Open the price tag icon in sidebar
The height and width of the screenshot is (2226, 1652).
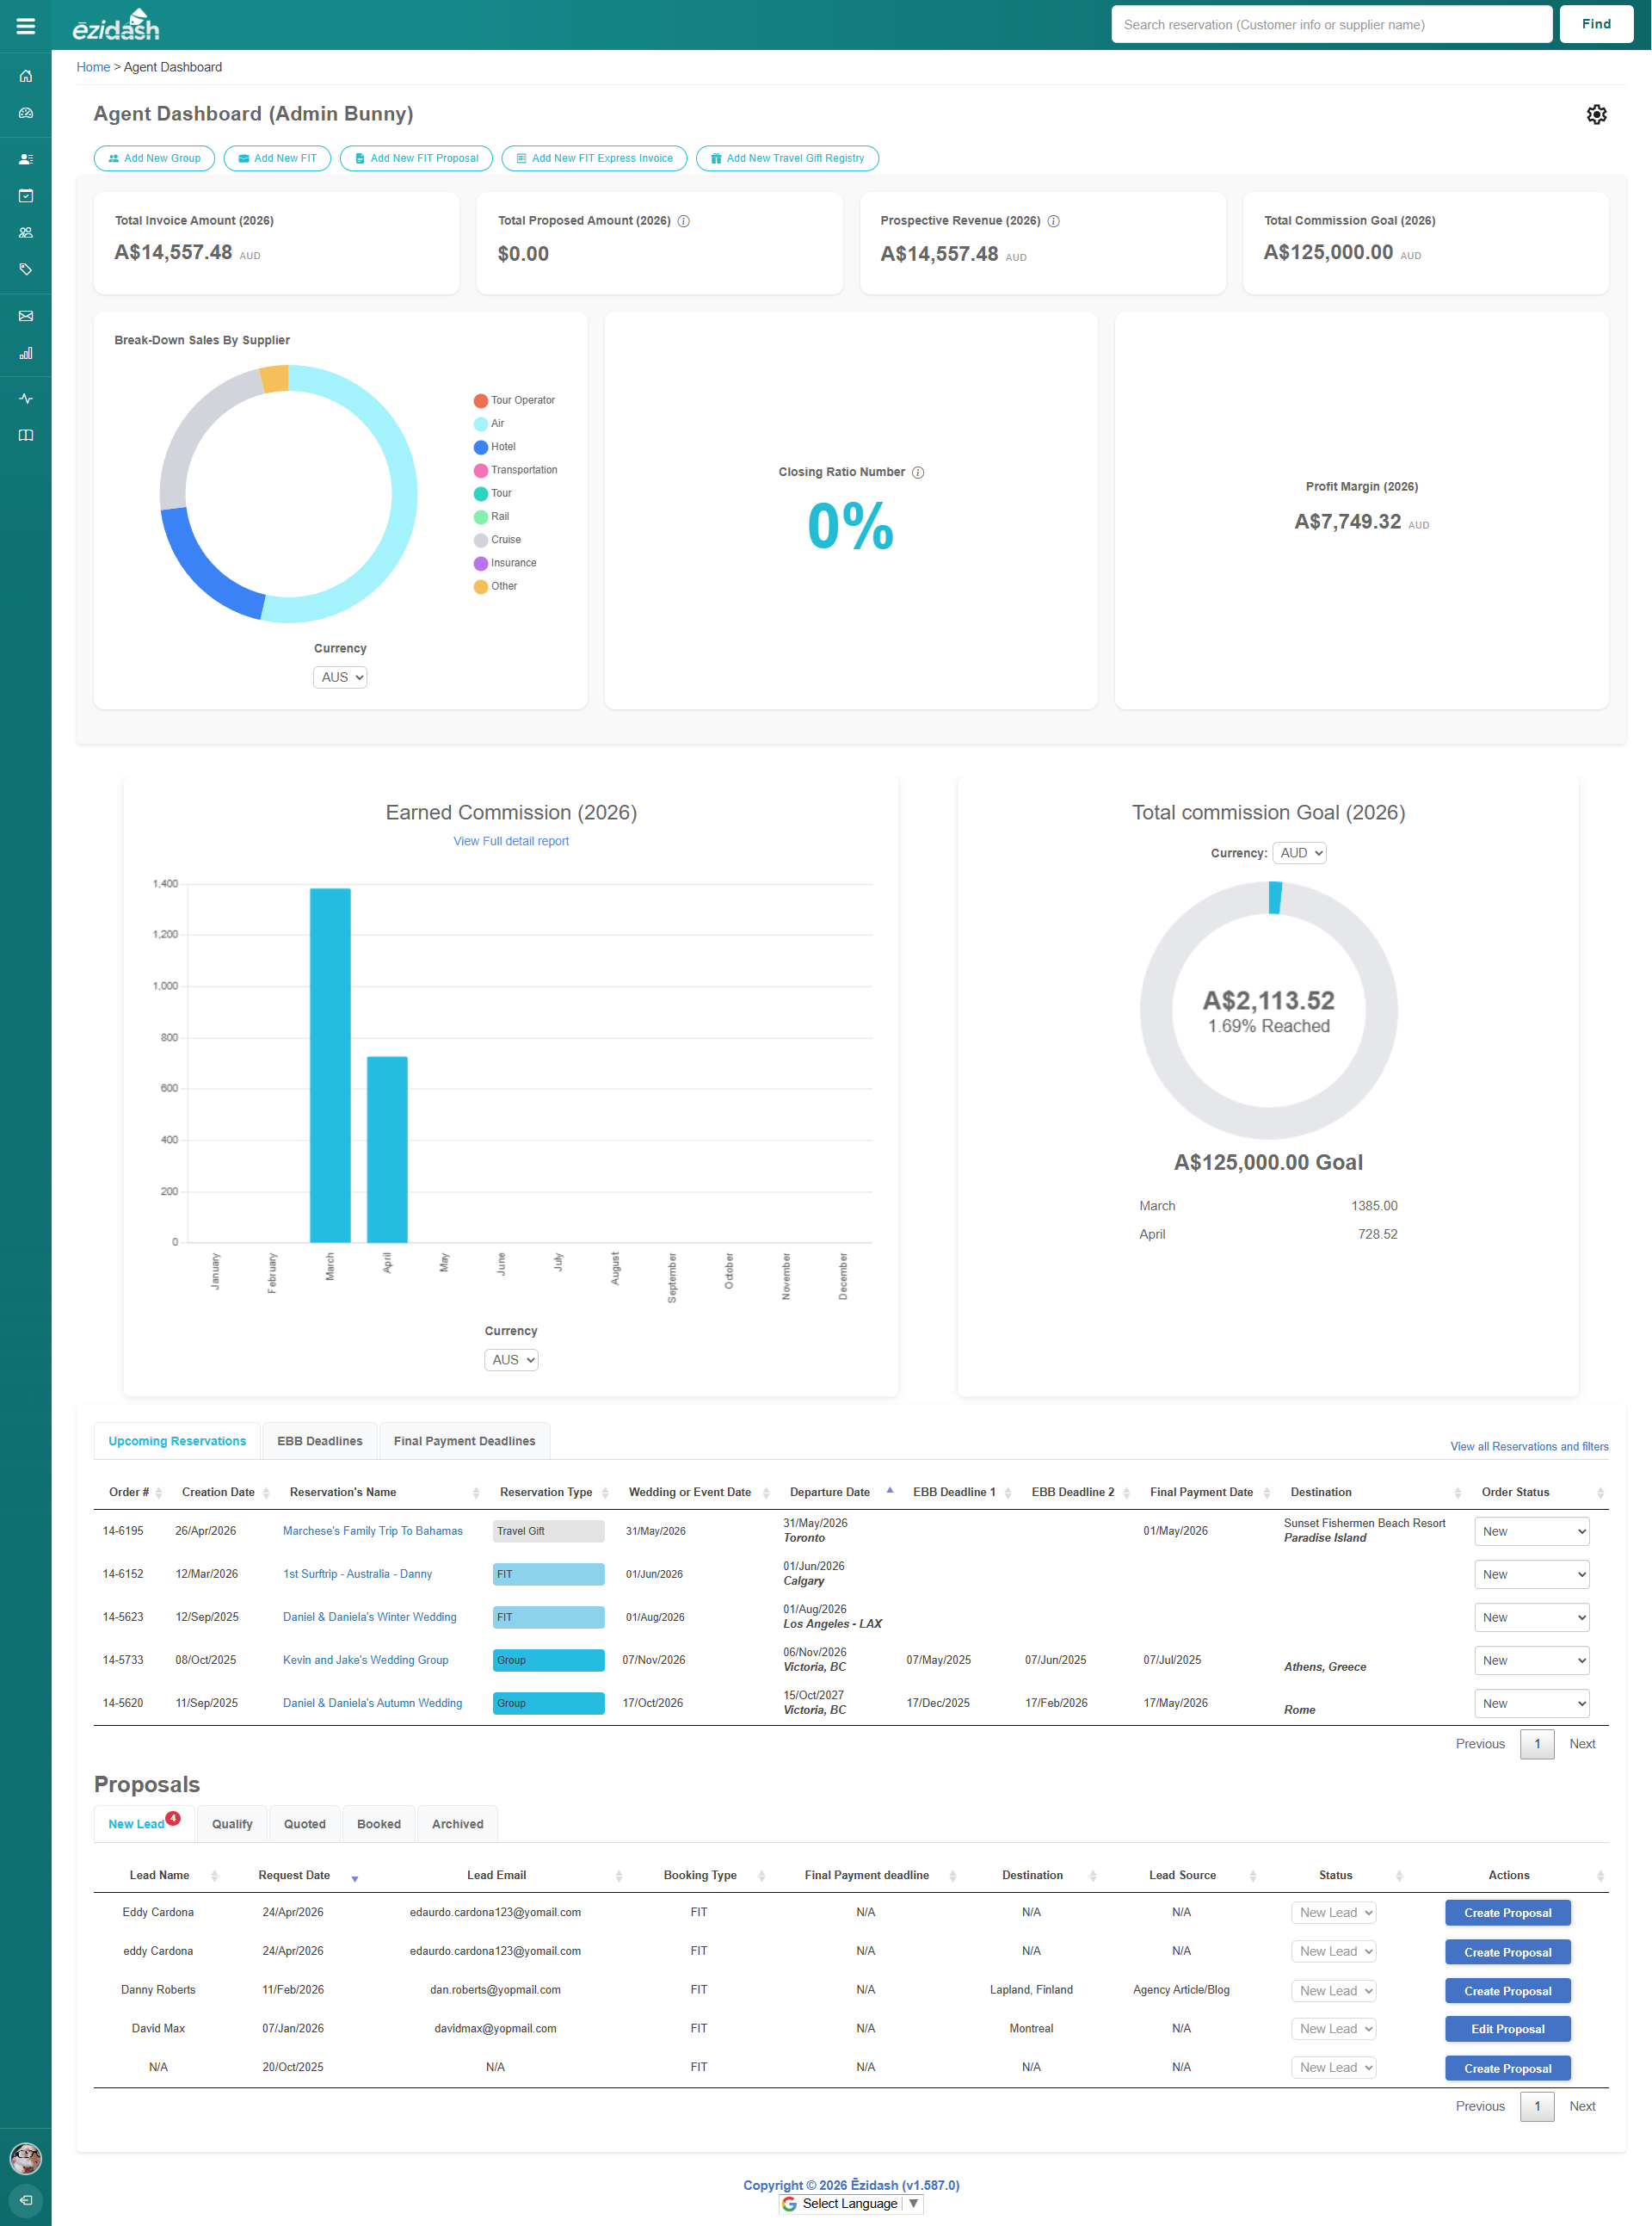[x=26, y=269]
